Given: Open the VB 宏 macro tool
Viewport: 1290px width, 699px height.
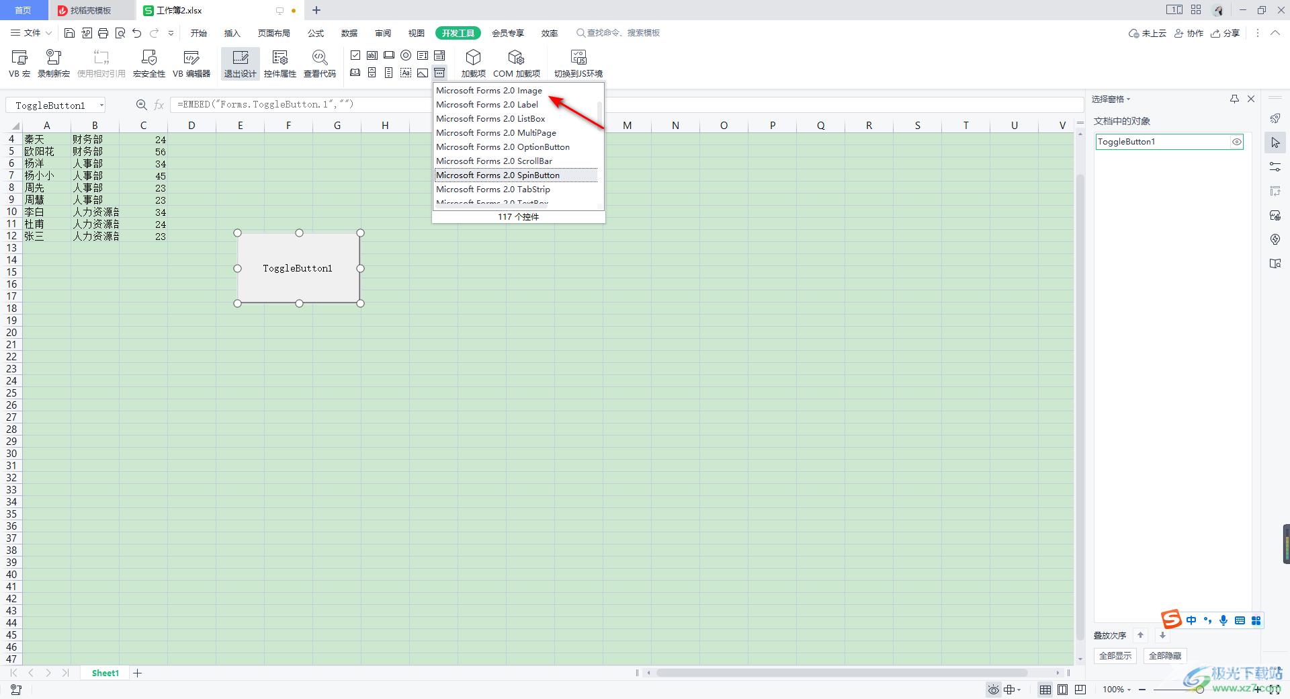Looking at the screenshot, I should click(19, 64).
